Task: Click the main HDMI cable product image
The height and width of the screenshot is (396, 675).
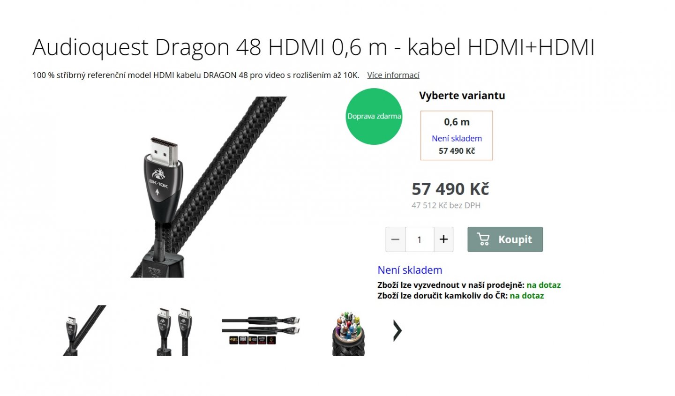Action: pyautogui.click(x=209, y=187)
